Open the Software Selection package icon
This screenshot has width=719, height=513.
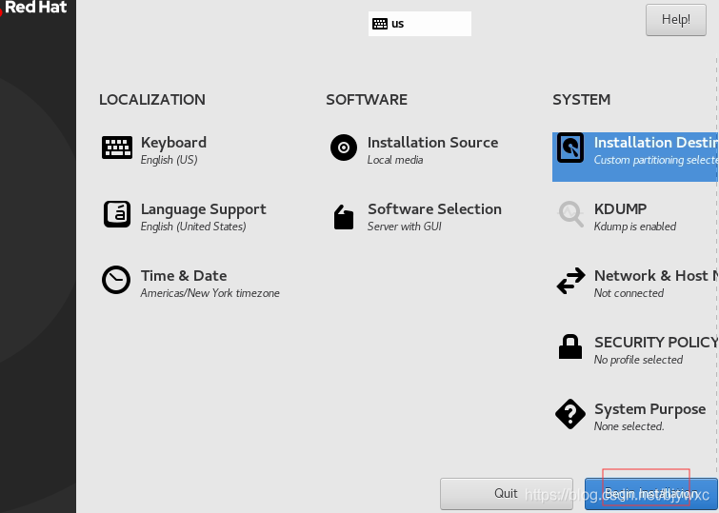(344, 217)
